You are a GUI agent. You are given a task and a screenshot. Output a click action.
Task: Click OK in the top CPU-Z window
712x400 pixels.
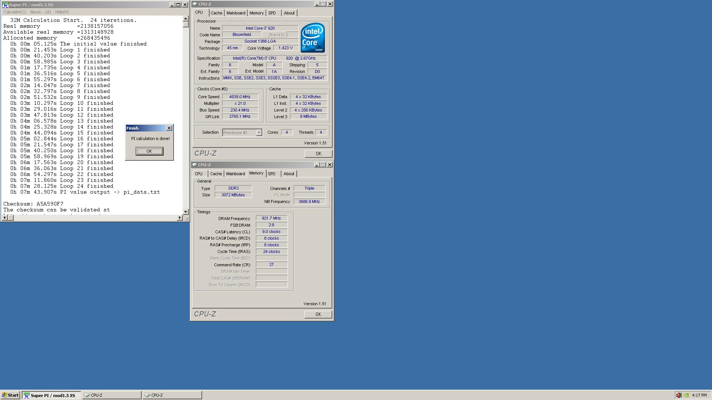[x=318, y=154]
